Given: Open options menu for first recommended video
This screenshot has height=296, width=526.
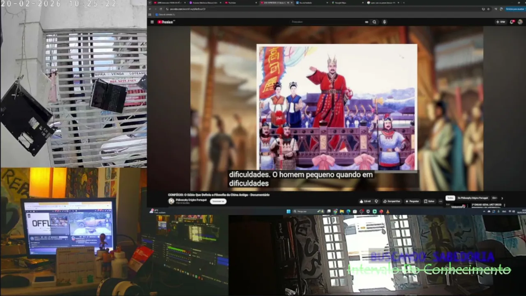Looking at the screenshot, I should point(504,205).
